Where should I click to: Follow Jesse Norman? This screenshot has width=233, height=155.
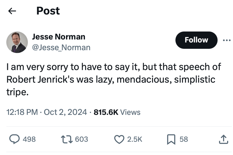click(x=196, y=40)
